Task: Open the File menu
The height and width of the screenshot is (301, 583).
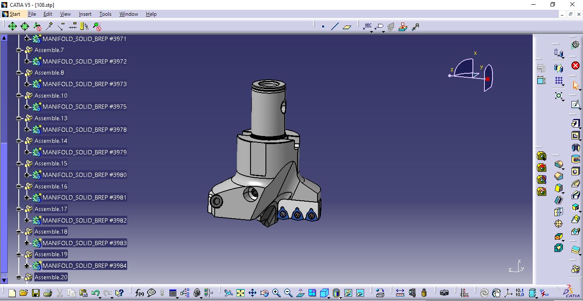Action: 32,14
